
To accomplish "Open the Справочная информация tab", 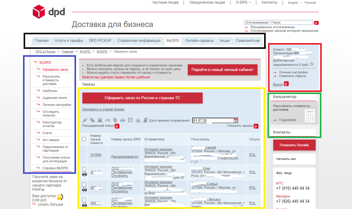I will (139, 41).
